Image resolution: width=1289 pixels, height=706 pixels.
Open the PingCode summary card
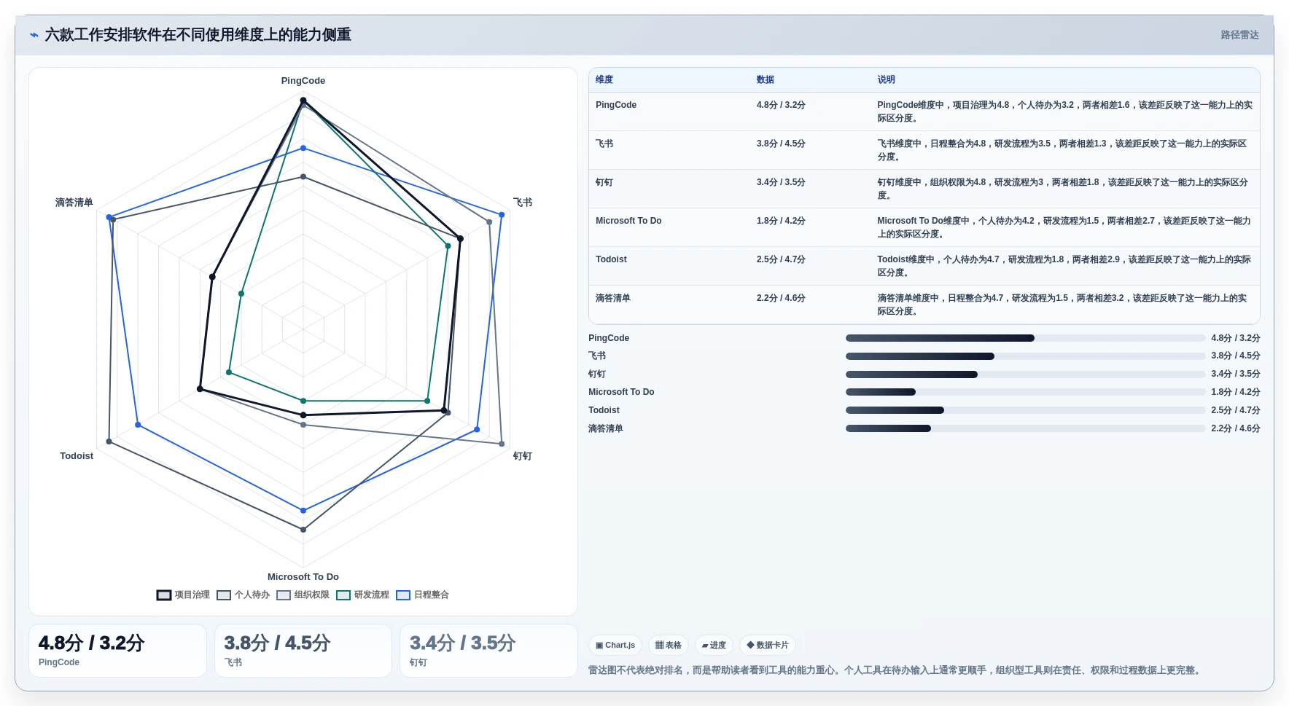[x=117, y=651]
